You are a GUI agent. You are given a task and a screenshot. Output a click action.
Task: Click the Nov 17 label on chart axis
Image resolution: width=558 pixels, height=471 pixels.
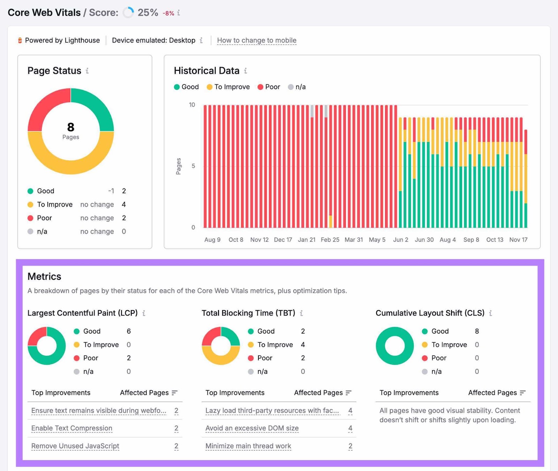518,240
